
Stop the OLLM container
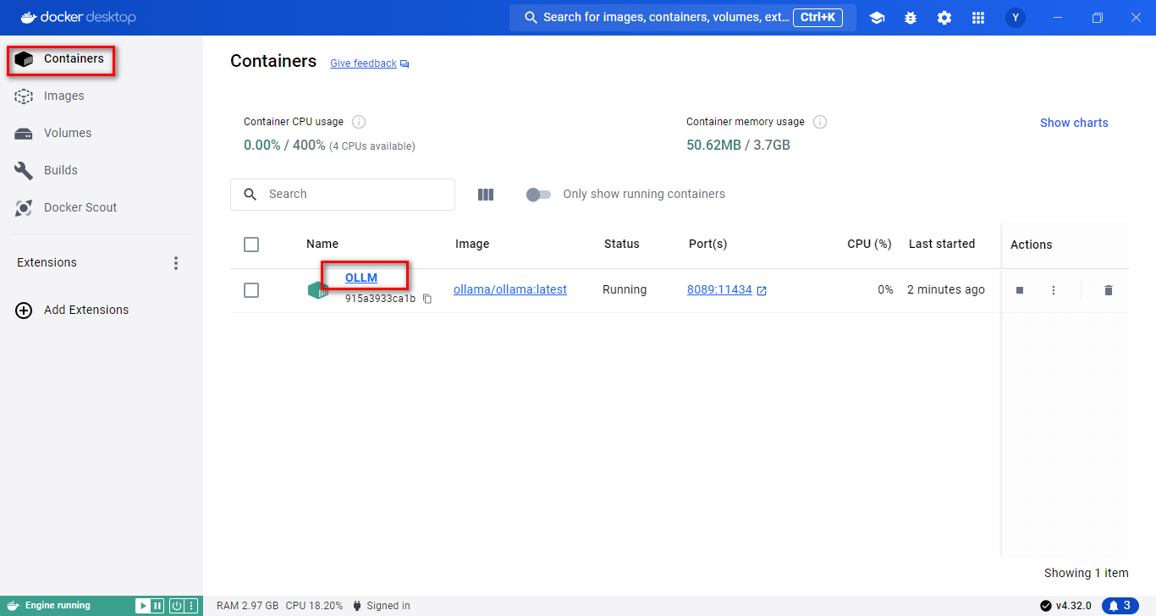(x=1020, y=290)
